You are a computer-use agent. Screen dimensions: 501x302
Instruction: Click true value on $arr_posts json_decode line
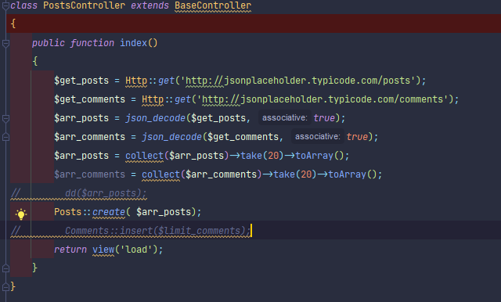324,118
